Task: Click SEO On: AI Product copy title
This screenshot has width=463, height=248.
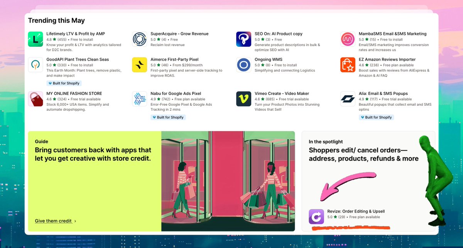Action: pyautogui.click(x=279, y=34)
